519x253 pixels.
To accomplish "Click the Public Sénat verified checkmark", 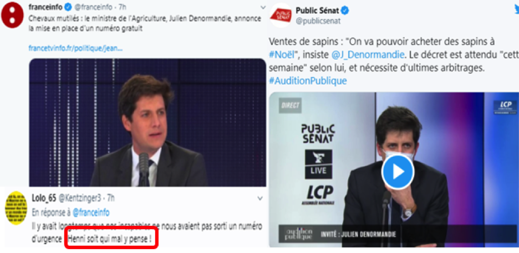I will pyautogui.click(x=344, y=11).
